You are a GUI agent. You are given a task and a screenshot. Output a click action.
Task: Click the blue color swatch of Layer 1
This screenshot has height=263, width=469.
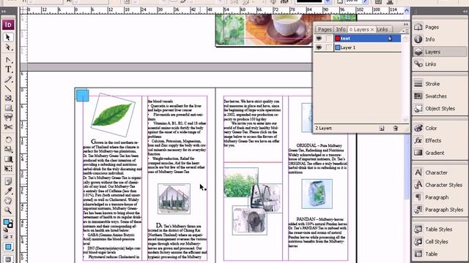point(338,47)
